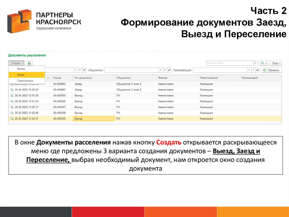This screenshot has width=289, height=217.
Task: Select date 24.05.2023 10:56:43
Action: point(27,90)
